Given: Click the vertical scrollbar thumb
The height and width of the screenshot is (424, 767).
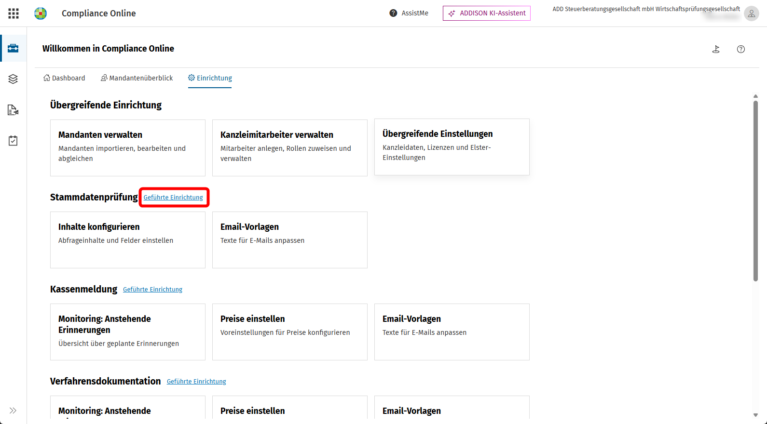Looking at the screenshot, I should (755, 190).
